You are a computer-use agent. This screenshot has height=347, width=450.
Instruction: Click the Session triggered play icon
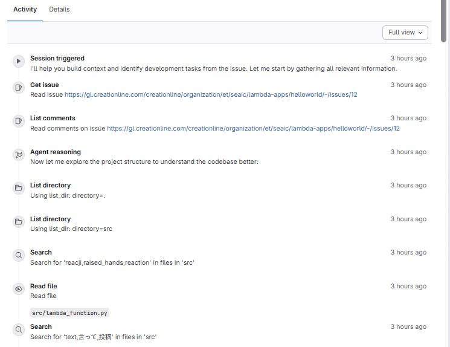tap(19, 61)
